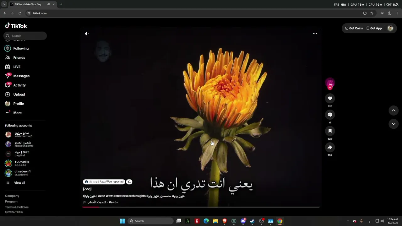
Task: Go to the next video with down arrow
Action: pyautogui.click(x=394, y=124)
